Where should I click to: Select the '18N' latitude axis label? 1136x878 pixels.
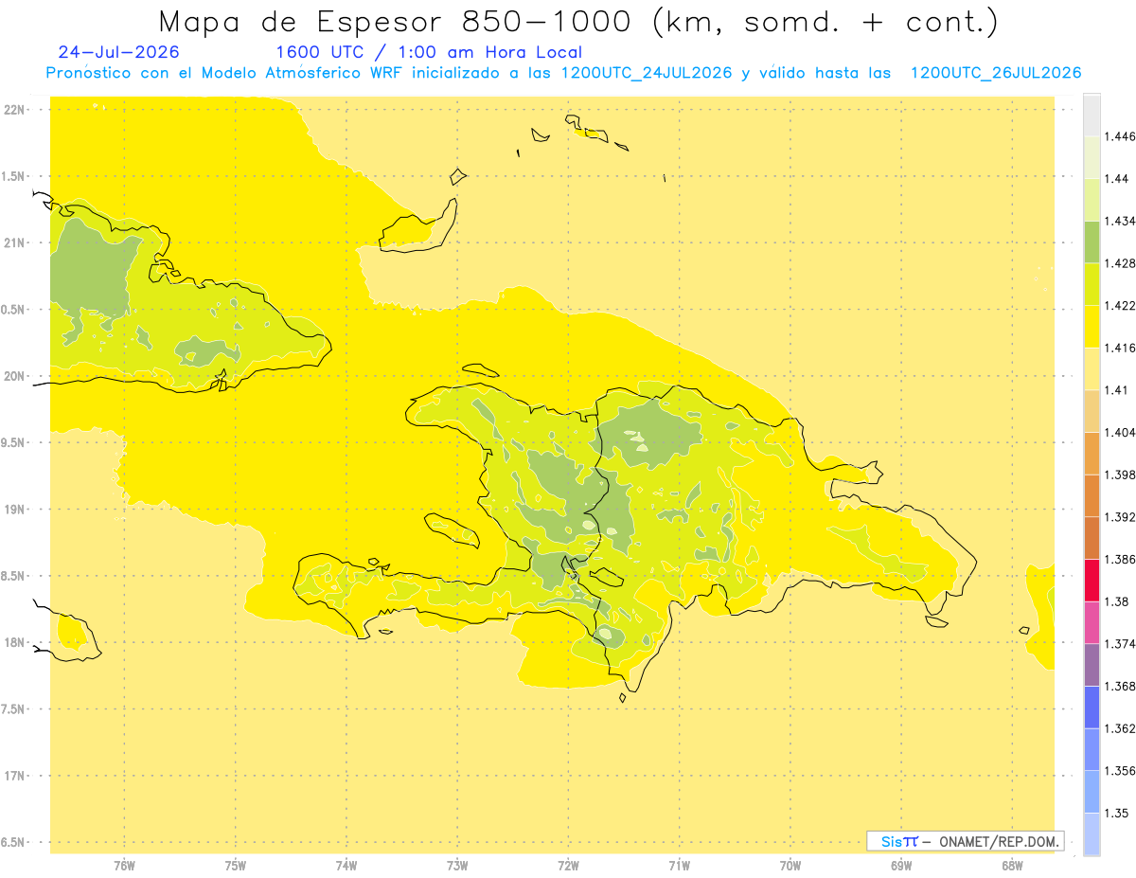click(x=16, y=642)
